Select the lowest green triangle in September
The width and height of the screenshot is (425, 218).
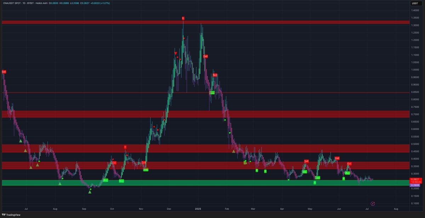90,192
